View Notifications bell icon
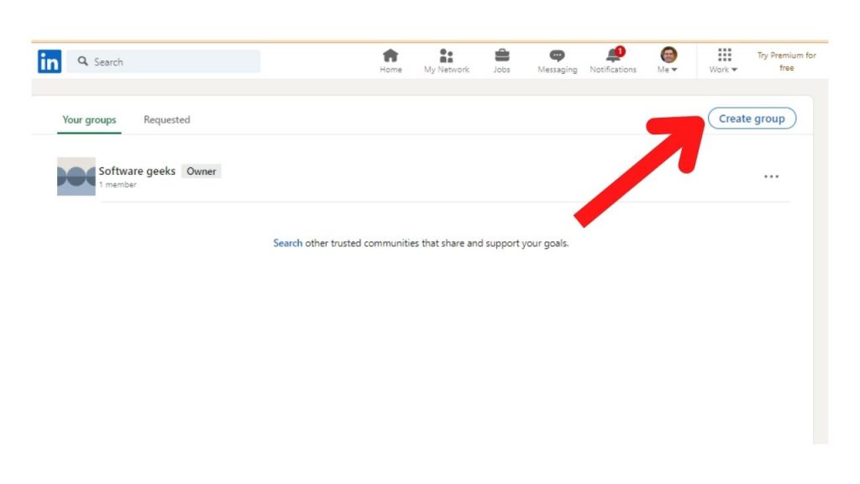This screenshot has height=484, width=860. point(613,55)
